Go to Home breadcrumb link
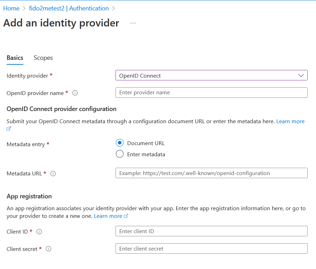This screenshot has width=316, height=269. click(x=11, y=8)
